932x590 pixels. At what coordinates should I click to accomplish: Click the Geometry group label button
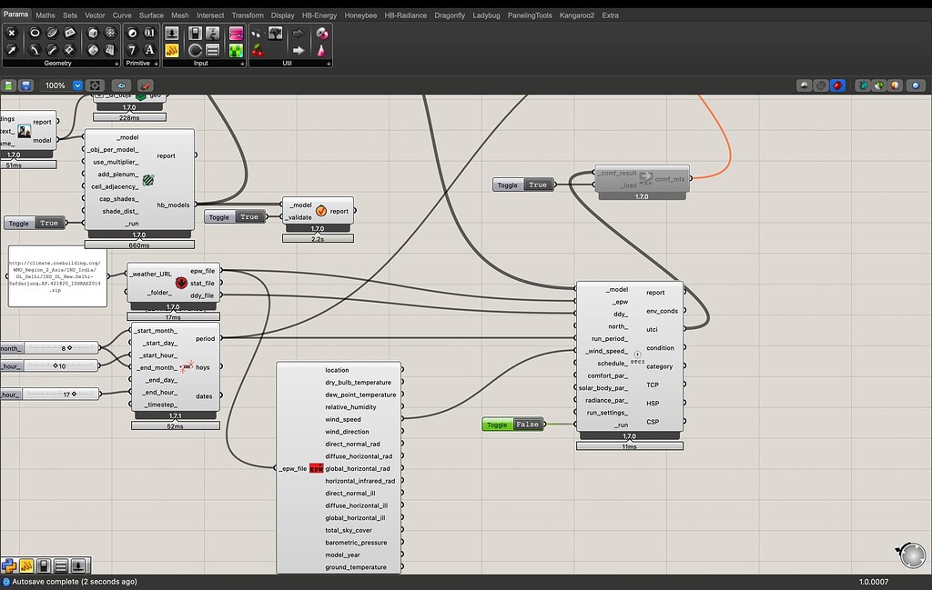pos(58,64)
